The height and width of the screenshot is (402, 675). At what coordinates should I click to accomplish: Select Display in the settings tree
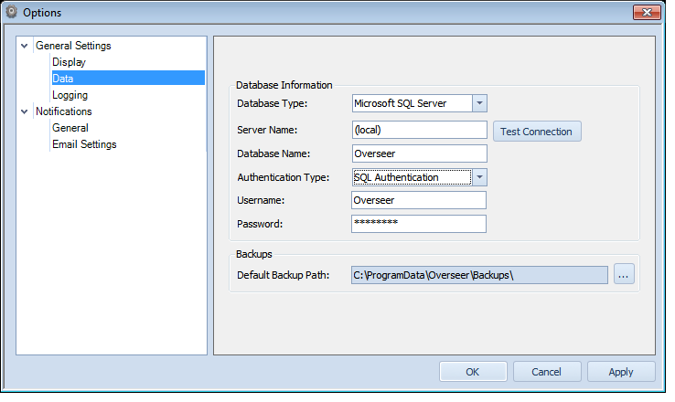[69, 62]
